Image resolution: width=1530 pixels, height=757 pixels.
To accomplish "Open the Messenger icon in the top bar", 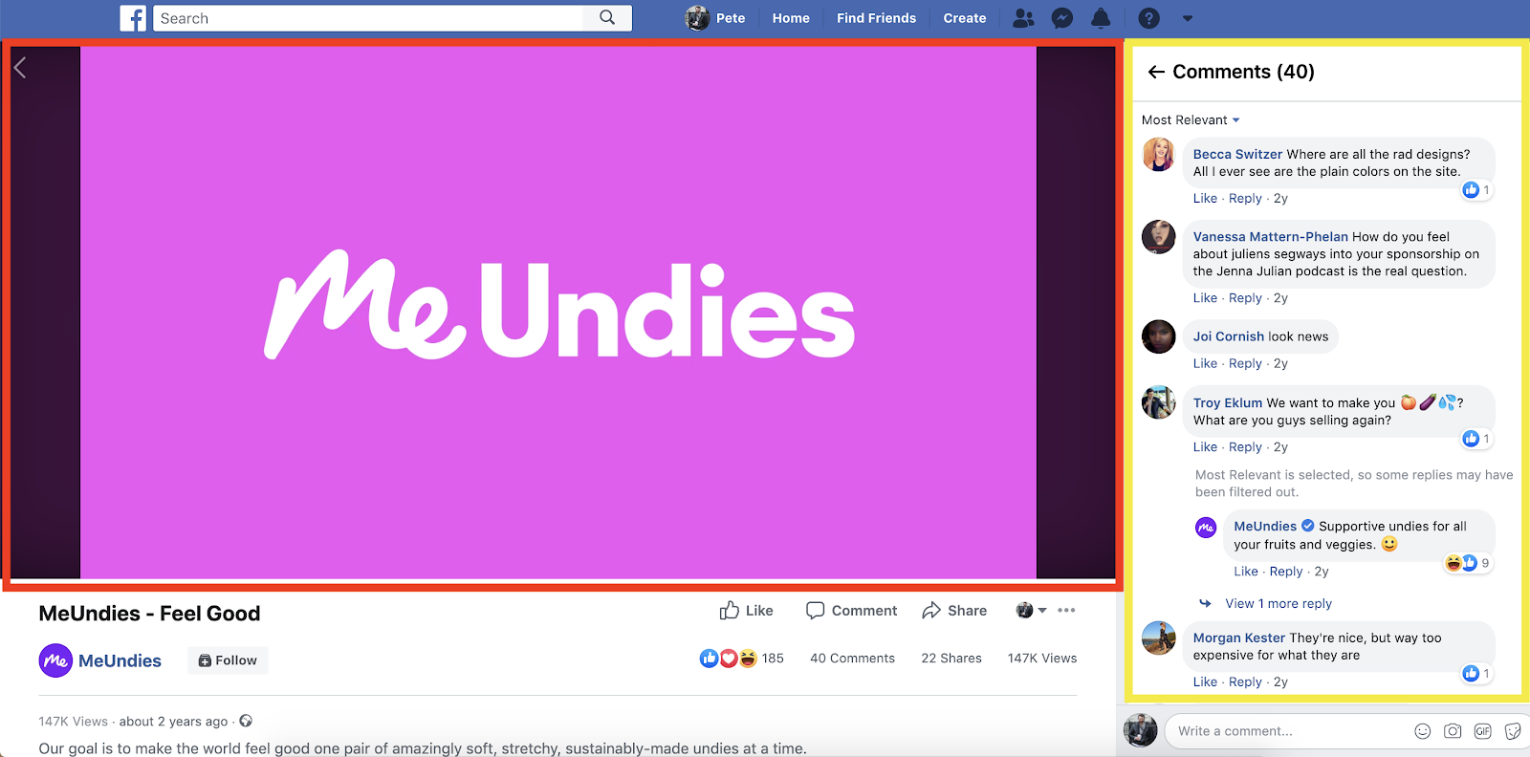I will [1062, 18].
